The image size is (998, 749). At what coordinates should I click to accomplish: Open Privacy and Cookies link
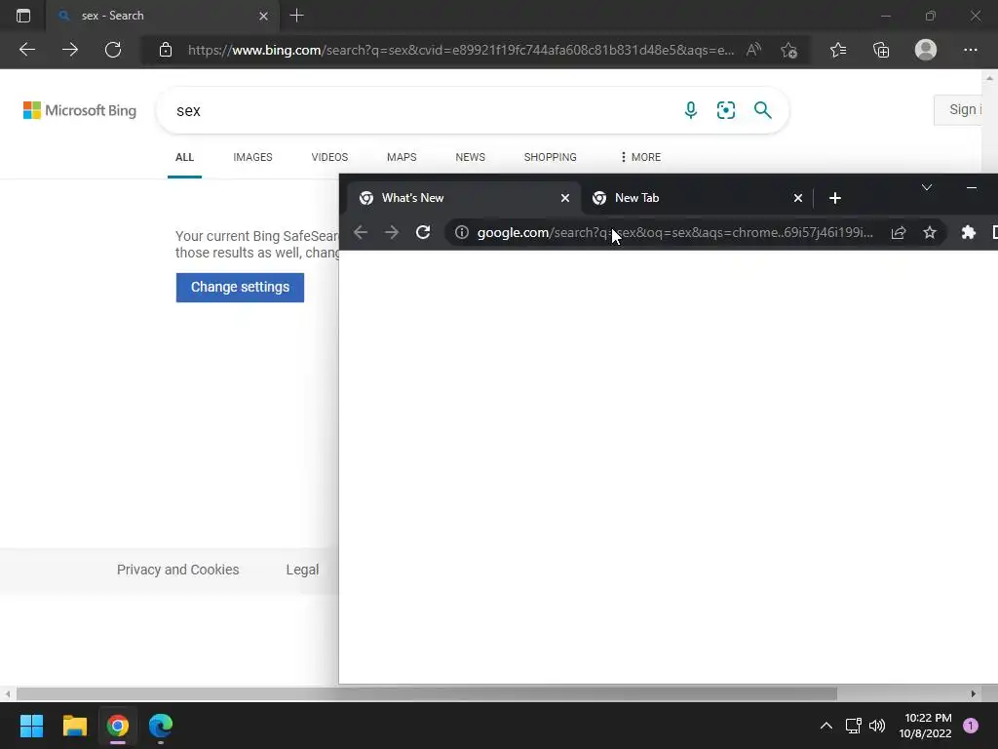[177, 570]
